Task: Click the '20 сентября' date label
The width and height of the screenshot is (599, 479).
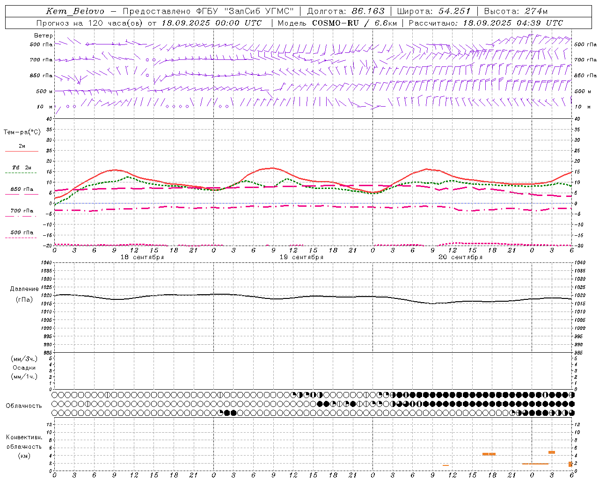Action: coord(460,257)
